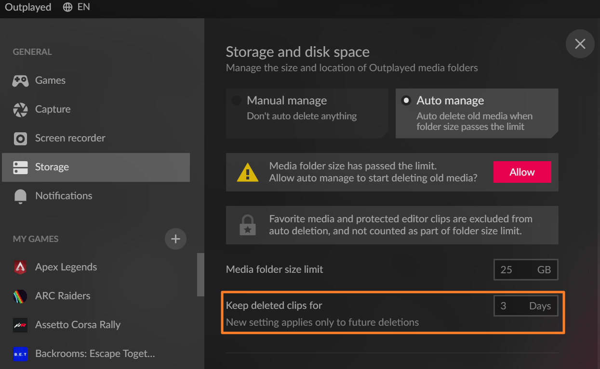This screenshot has height=369, width=600.
Task: Close the settings with X button
Action: tap(580, 44)
